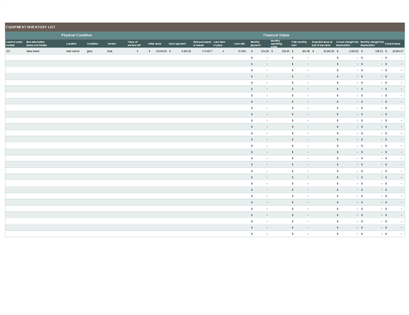Select the 20,000.00 expected value cell
The width and height of the screenshot is (409, 315).
(323, 51)
